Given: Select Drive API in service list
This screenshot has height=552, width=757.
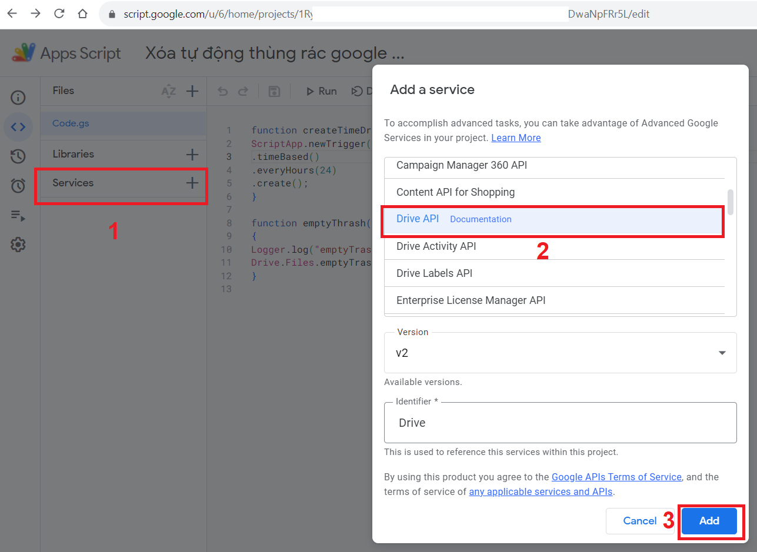Looking at the screenshot, I should tap(554, 219).
